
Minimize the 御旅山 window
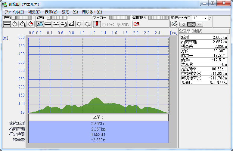pyautogui.click(x=204, y=3)
